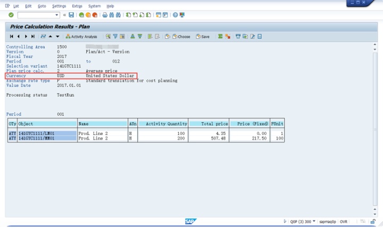This screenshot has width=383, height=228.
Task: Open the Extras menu
Action: 77,6
